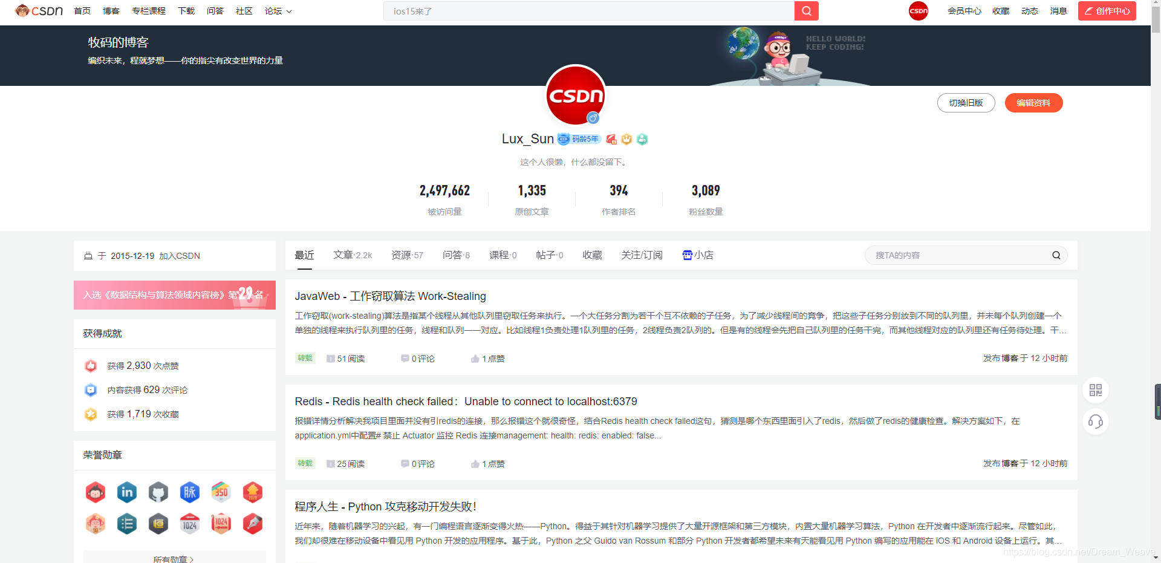This screenshot has height=563, width=1161.
Task: Switch to the 关注/订阅 tab
Action: 642,255
